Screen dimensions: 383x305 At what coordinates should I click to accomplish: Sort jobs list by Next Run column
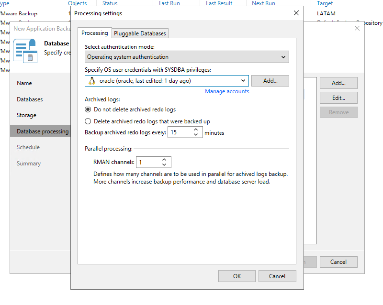[263, 3]
